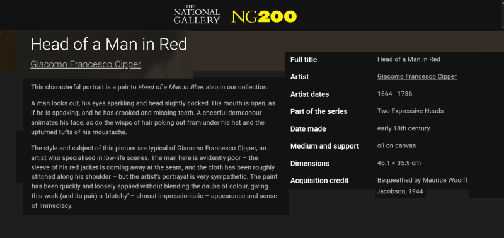Image resolution: width=504 pixels, height=238 pixels.
Task: Click The National Gallery logo
Action: 197,14
